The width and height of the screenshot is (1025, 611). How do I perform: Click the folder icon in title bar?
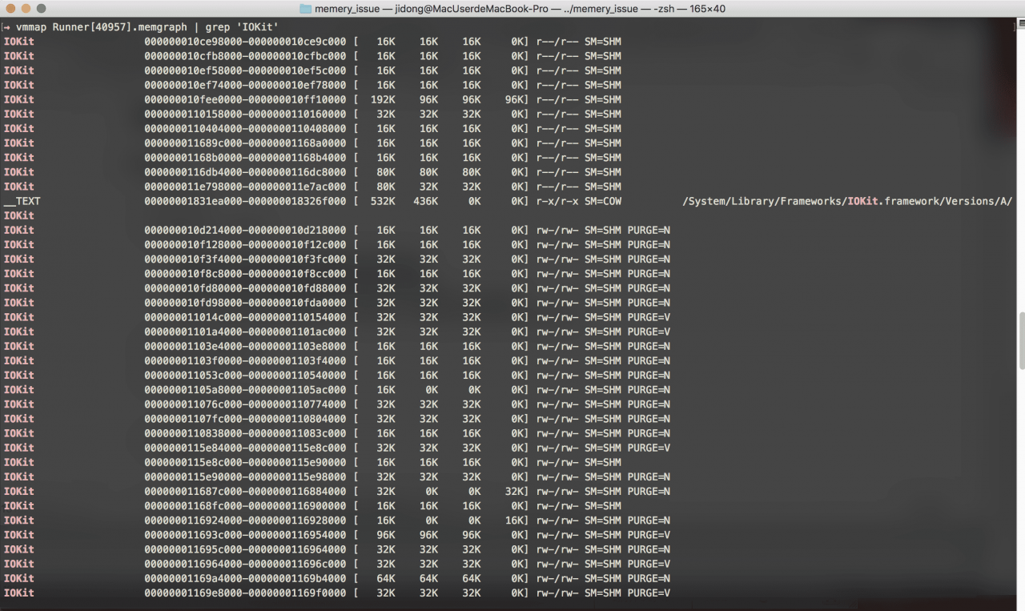pyautogui.click(x=306, y=8)
